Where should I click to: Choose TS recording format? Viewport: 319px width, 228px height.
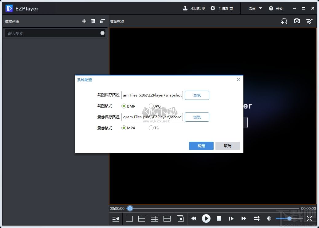[151, 128]
